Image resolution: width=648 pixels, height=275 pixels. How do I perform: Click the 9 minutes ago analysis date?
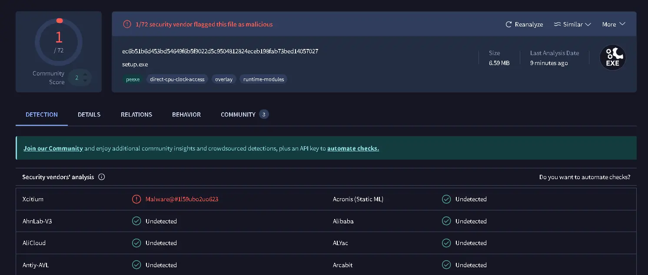pos(549,63)
